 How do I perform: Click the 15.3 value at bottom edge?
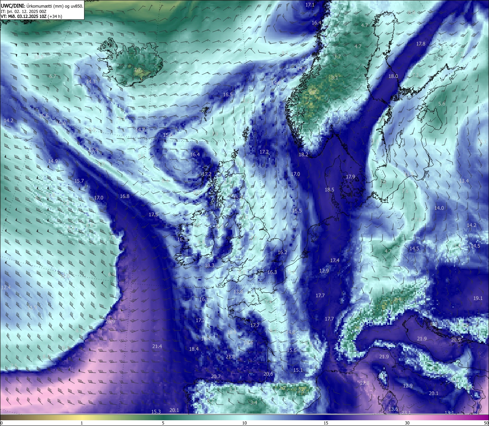[156, 412]
